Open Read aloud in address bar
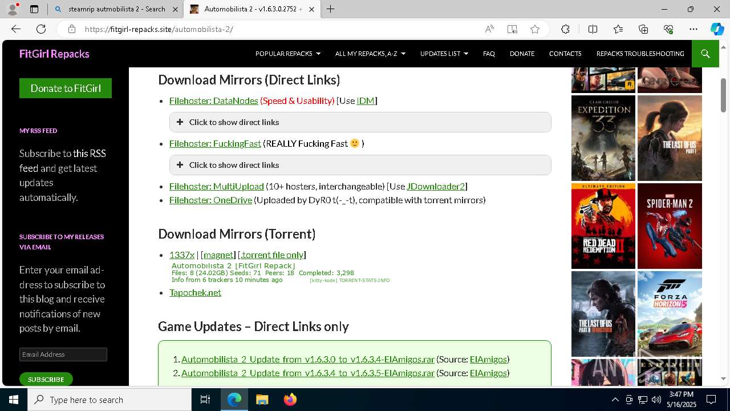Image resolution: width=730 pixels, height=411 pixels. (x=489, y=29)
